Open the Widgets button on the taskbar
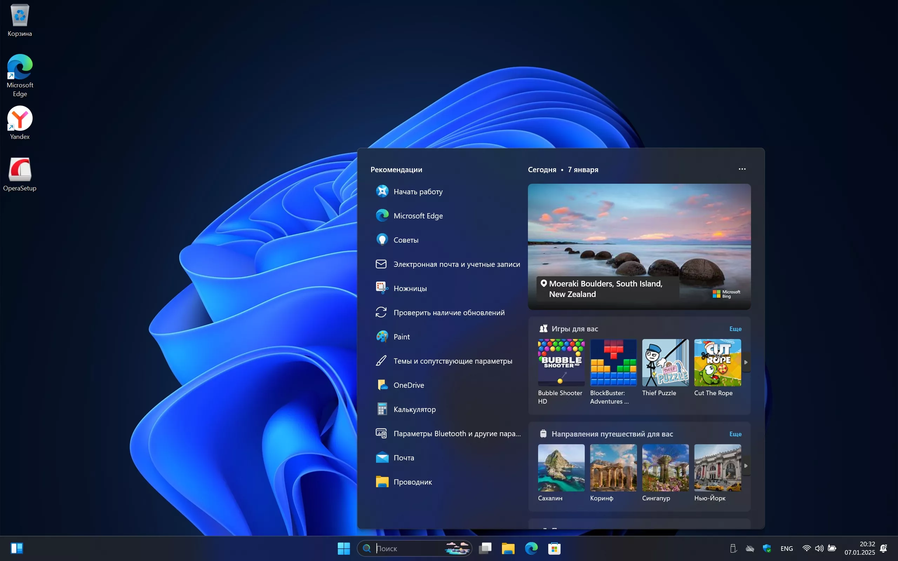 coord(17,548)
